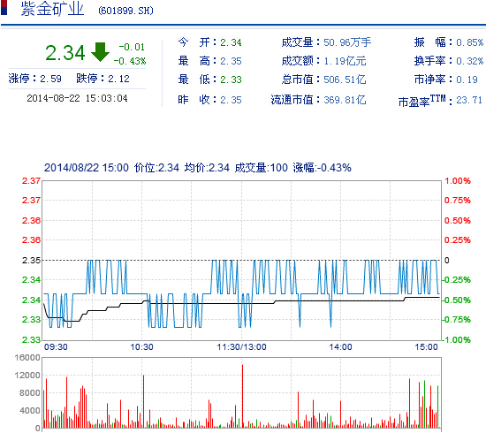
Task: Click the 最高 value 2.35
Action: (x=231, y=61)
